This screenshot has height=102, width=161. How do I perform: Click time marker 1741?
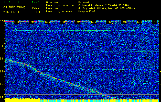click(16, 22)
